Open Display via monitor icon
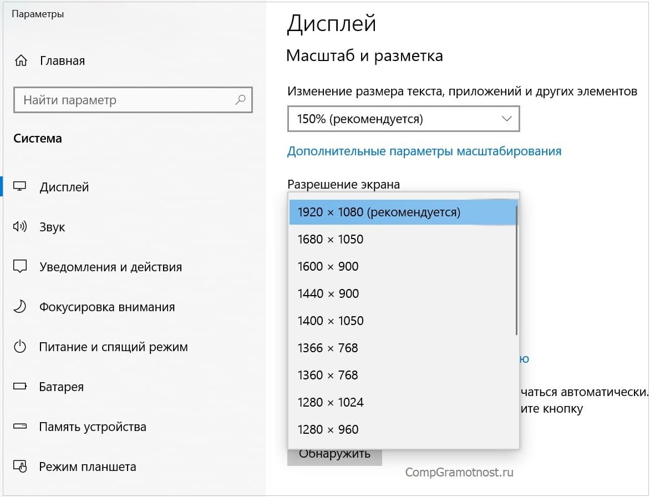 point(20,187)
